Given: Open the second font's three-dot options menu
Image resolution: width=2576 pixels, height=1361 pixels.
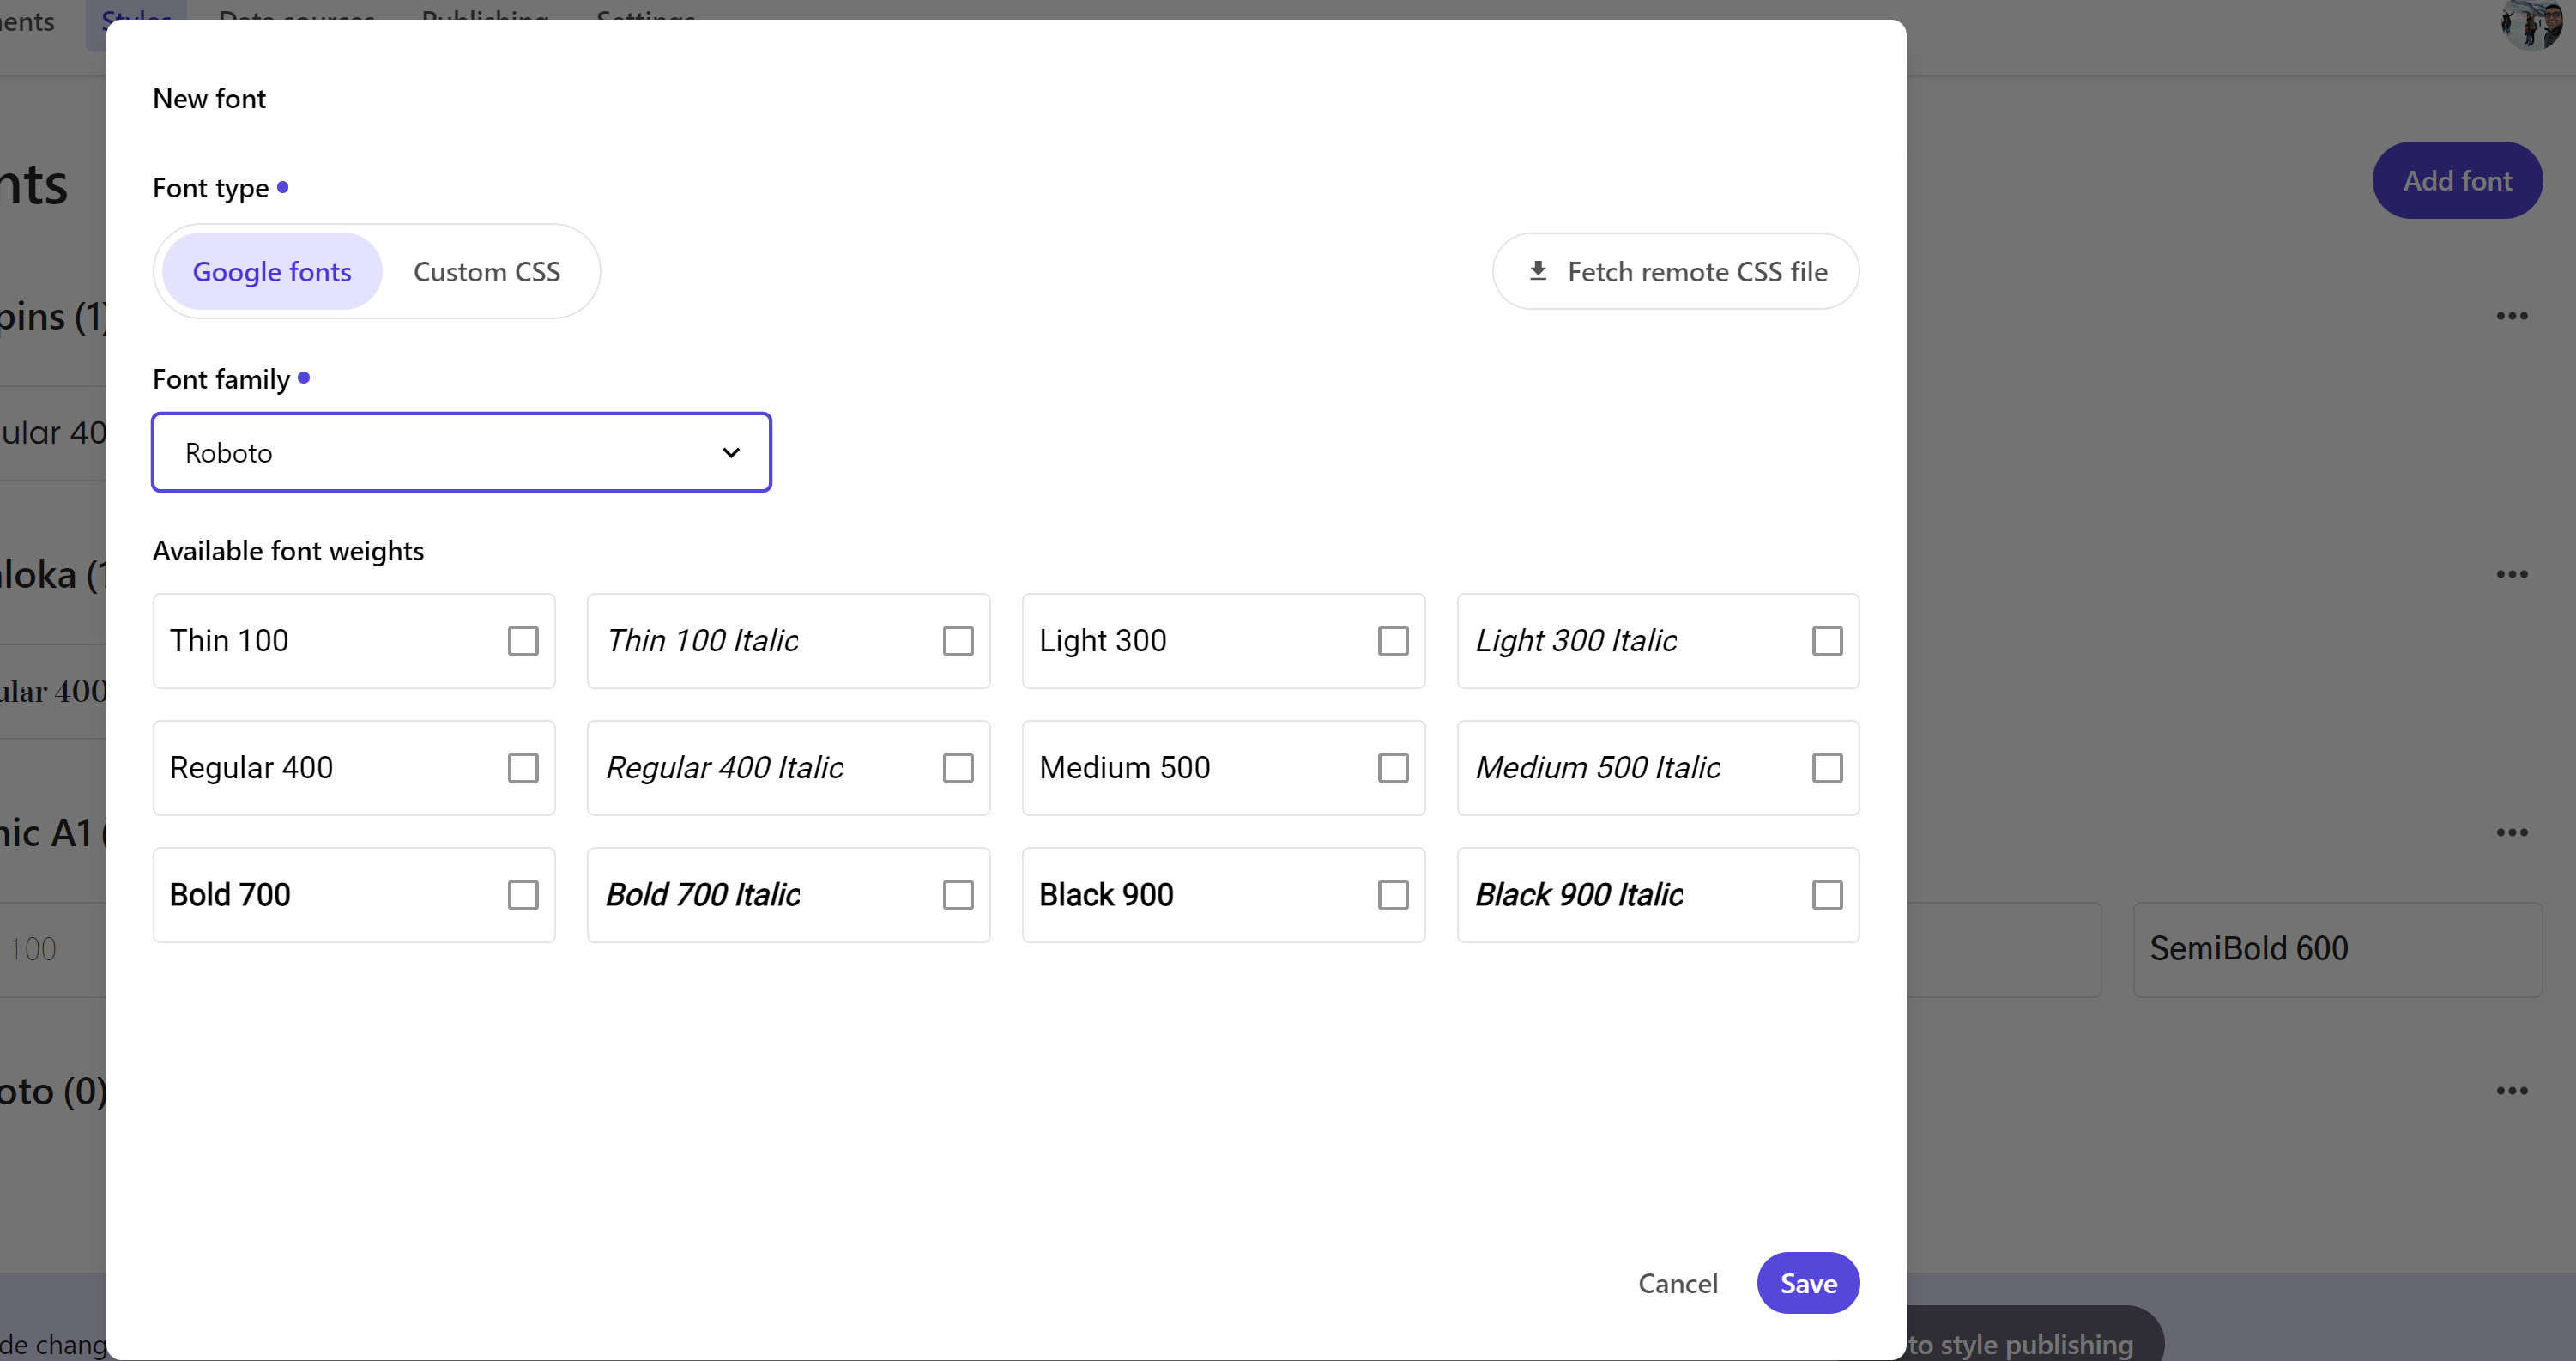Looking at the screenshot, I should click(x=2512, y=575).
